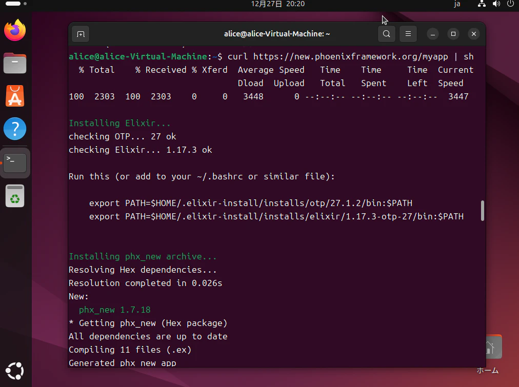The width and height of the screenshot is (519, 387).
Task: Click the 'Installing Elixir...' line
Action: coord(119,123)
